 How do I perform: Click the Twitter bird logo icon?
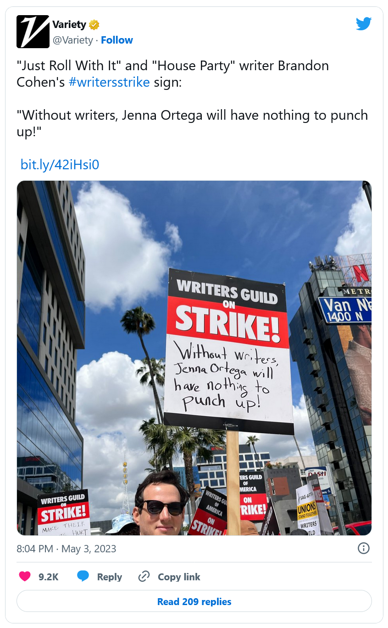point(364,24)
